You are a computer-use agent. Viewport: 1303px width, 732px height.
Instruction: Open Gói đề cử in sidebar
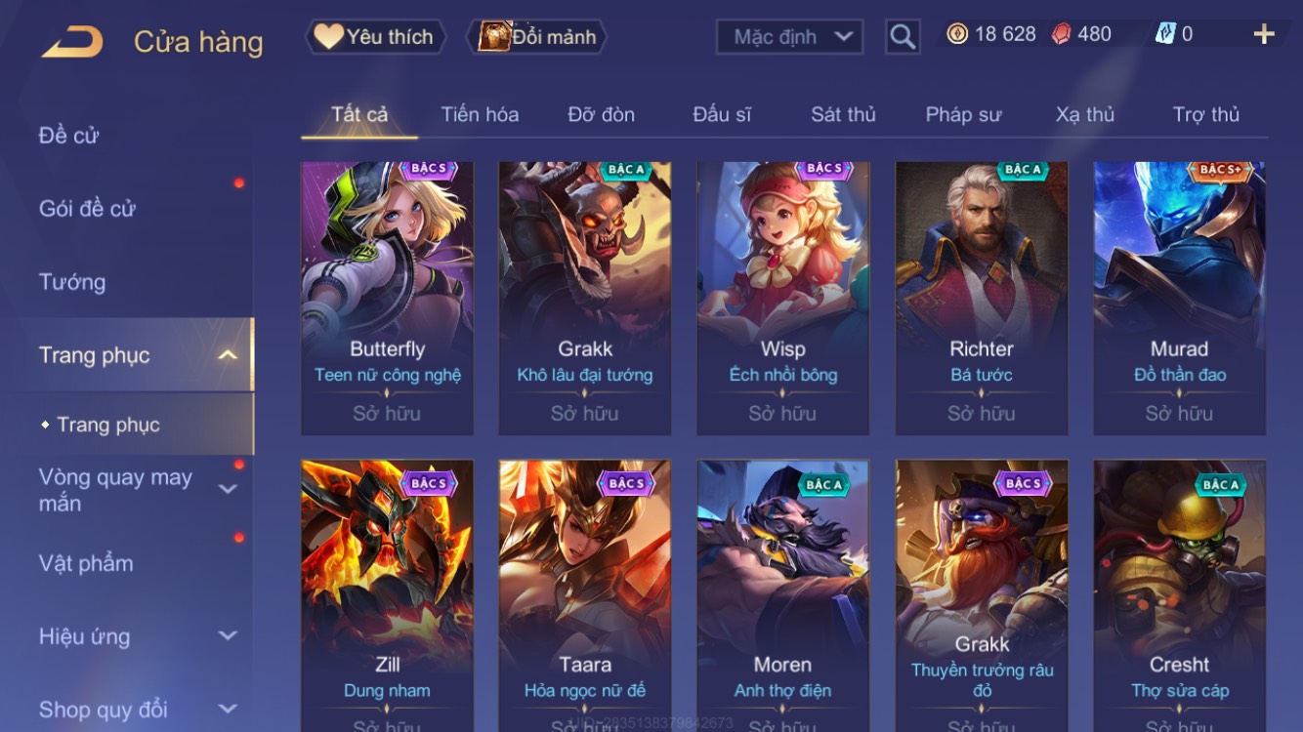pos(87,208)
